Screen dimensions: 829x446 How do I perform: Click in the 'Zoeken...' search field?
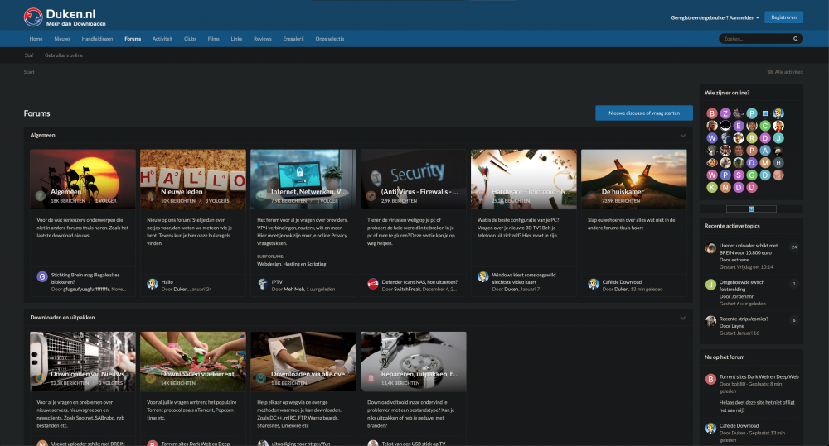coord(753,39)
